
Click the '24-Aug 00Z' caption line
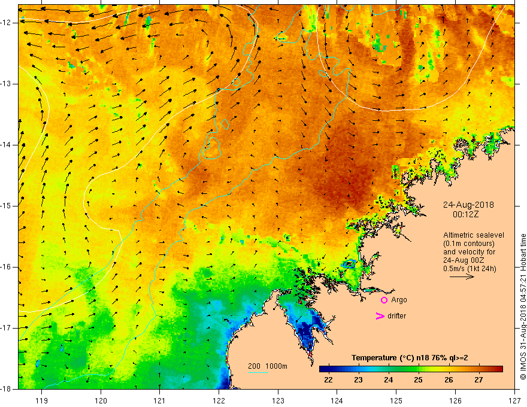(x=465, y=260)
